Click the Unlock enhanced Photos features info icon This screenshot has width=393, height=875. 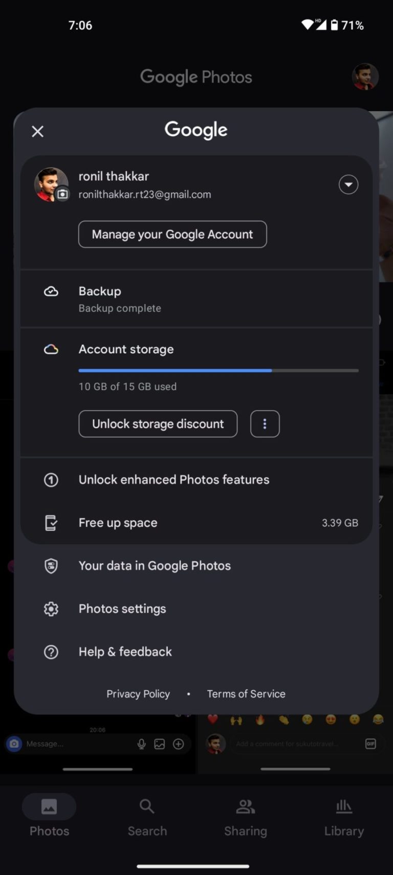(x=51, y=480)
